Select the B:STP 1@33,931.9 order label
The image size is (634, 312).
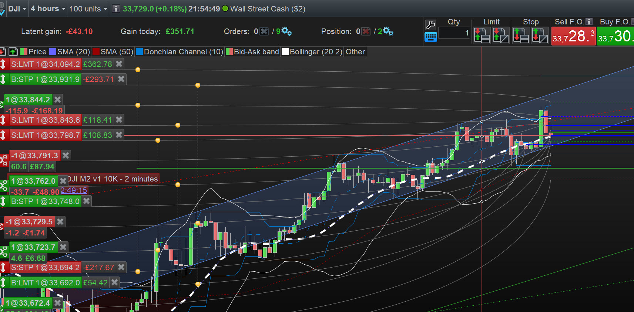point(45,79)
